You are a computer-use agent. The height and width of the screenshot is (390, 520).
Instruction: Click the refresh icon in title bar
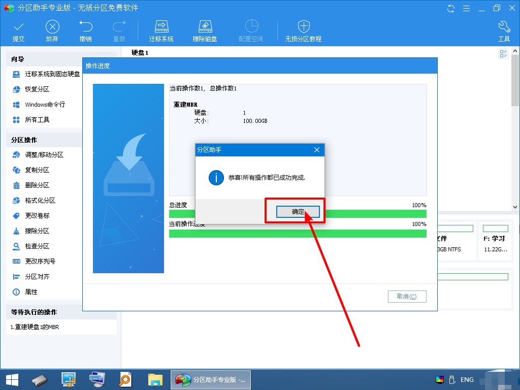[451, 8]
